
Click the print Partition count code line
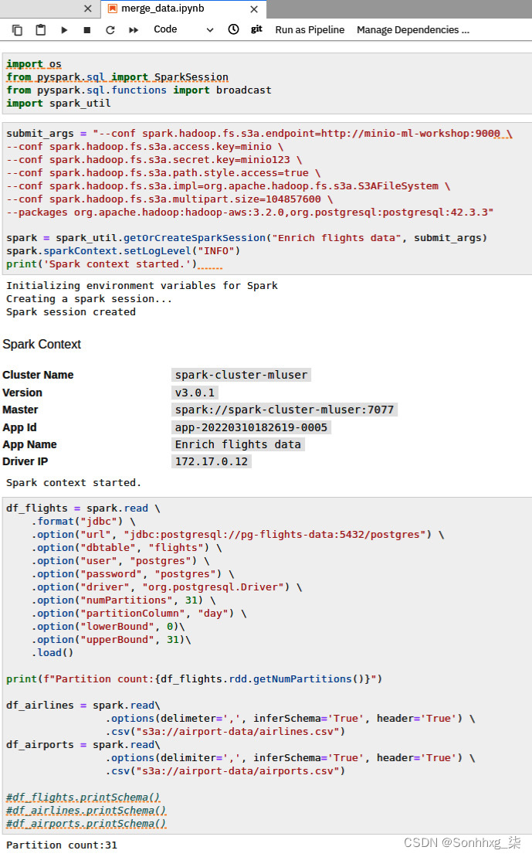(194, 678)
